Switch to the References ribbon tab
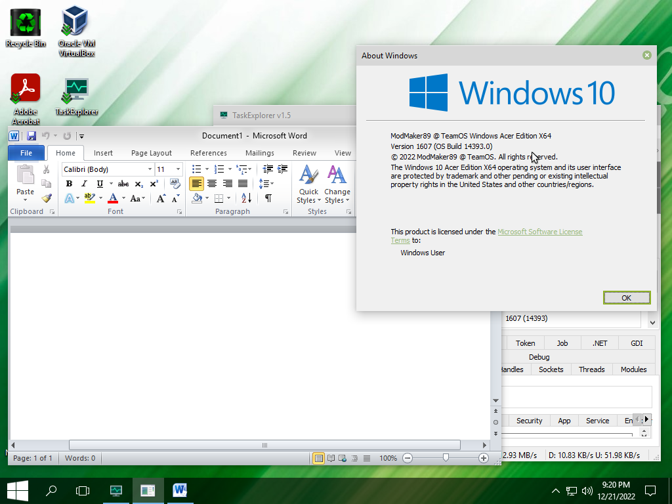672x504 pixels. coord(209,153)
